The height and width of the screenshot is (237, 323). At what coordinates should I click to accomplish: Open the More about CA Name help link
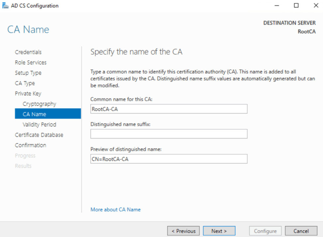tap(115, 209)
